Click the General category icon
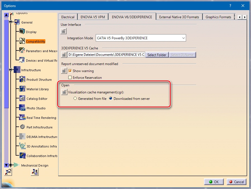251x189 pixels. coord(17,22)
